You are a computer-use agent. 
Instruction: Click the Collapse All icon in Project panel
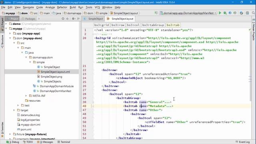67,19
